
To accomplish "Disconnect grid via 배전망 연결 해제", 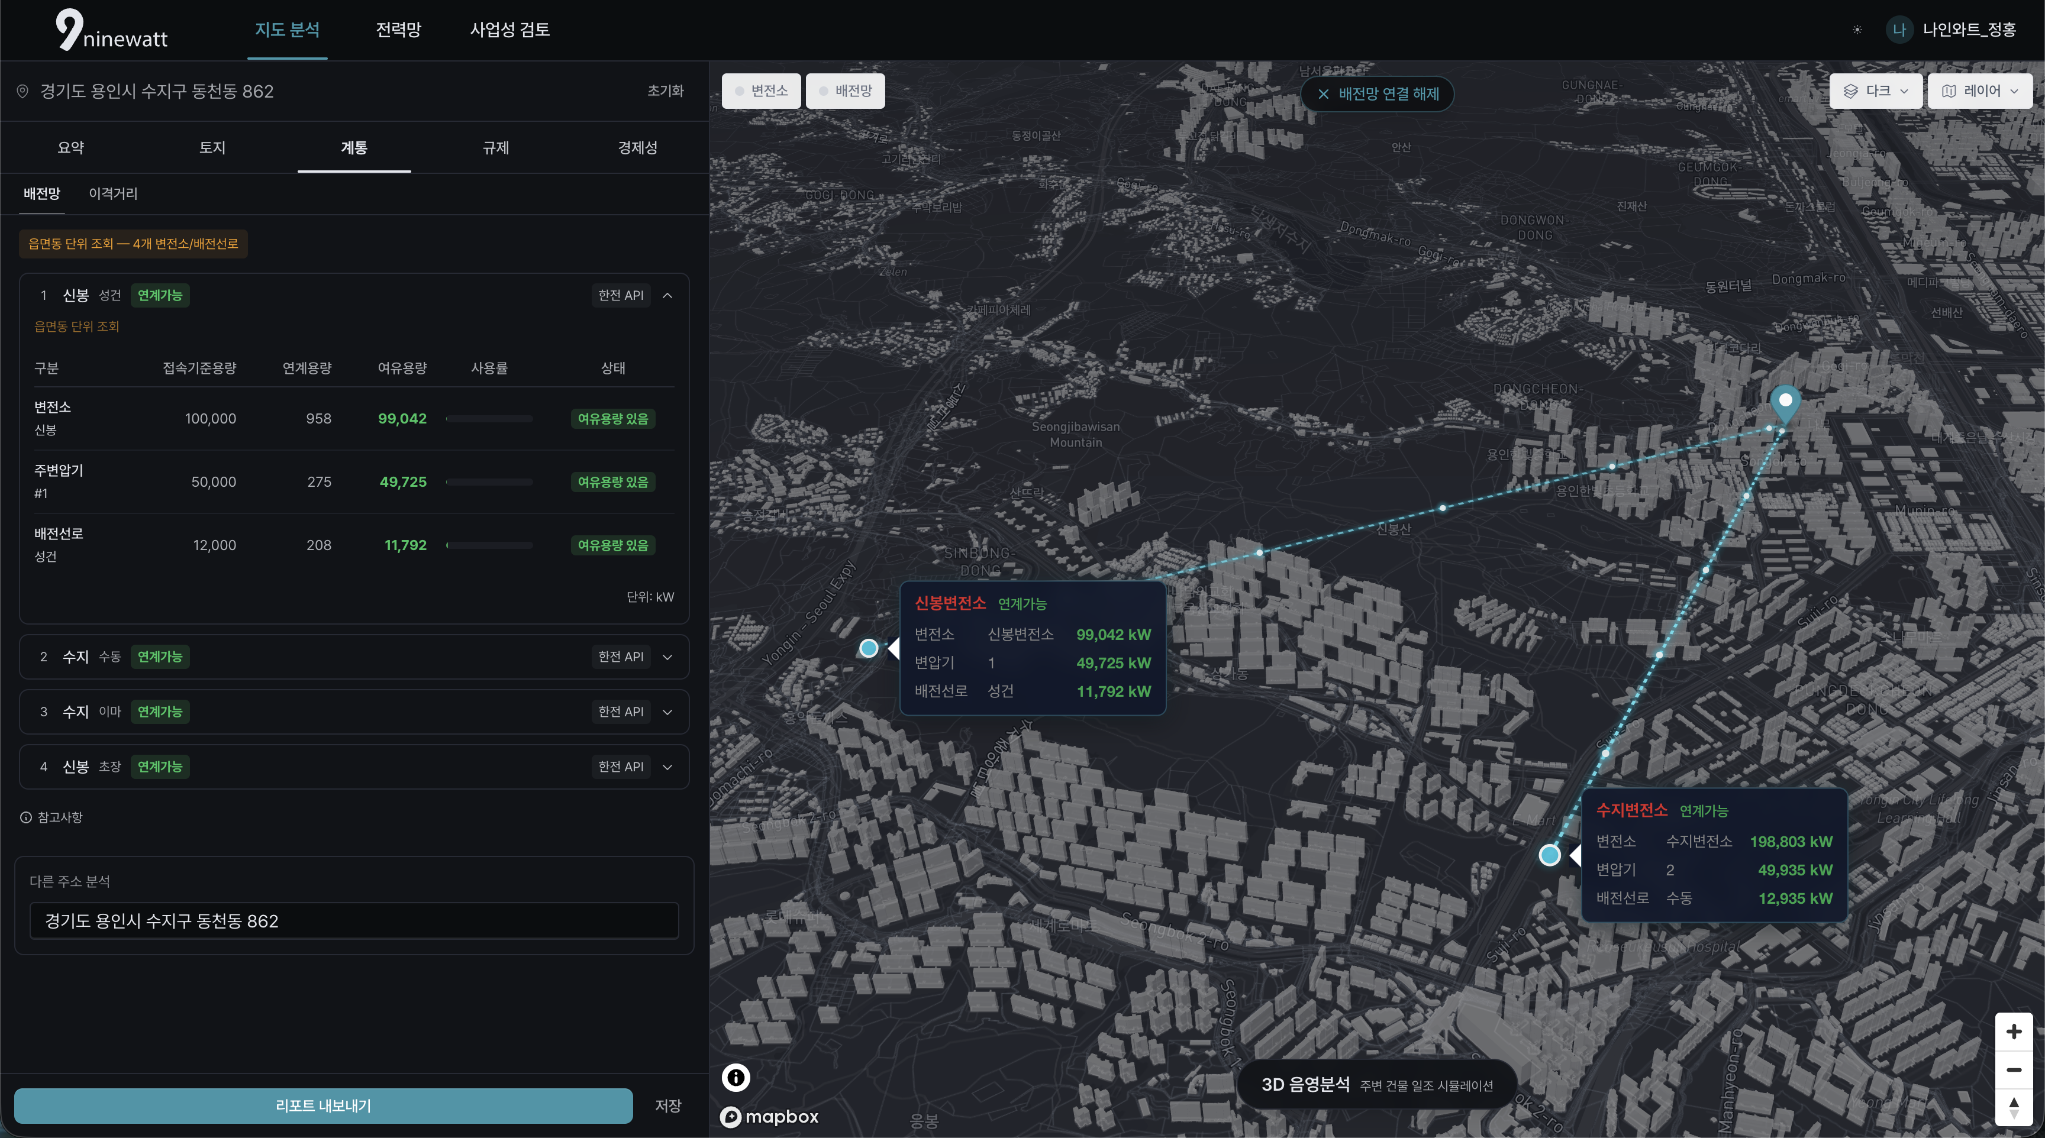I will point(1378,93).
